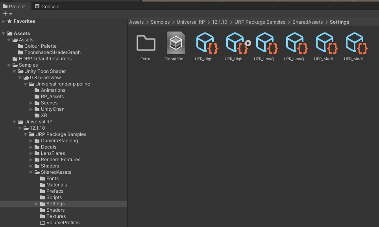Select the Animations folder
379x227 pixels.
pyautogui.click(x=50, y=90)
